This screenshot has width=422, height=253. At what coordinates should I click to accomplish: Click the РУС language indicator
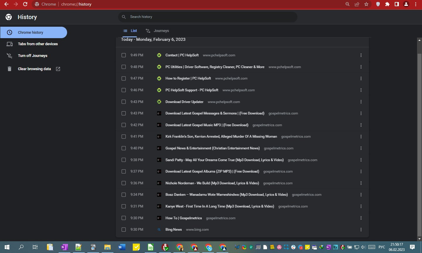tap(382, 247)
